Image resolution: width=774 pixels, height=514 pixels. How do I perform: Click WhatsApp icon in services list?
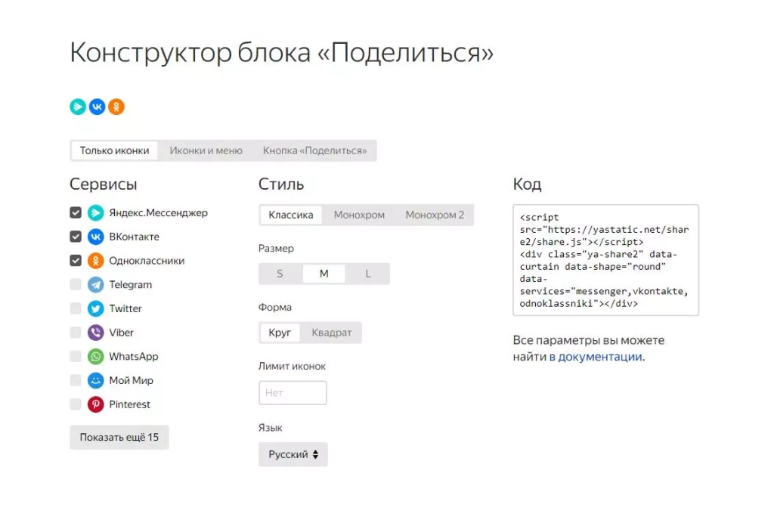(x=96, y=357)
